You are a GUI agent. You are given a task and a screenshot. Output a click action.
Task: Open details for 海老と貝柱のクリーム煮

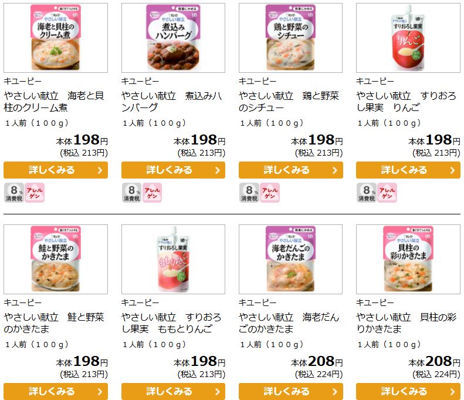coord(56,170)
